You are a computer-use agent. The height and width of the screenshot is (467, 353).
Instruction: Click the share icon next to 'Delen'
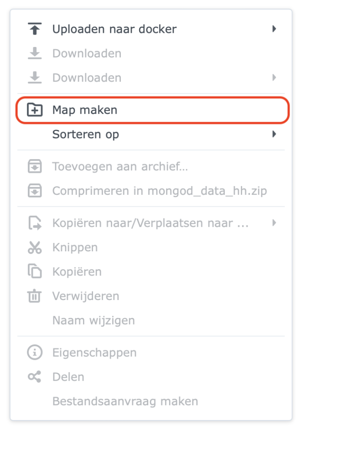pyautogui.click(x=34, y=377)
